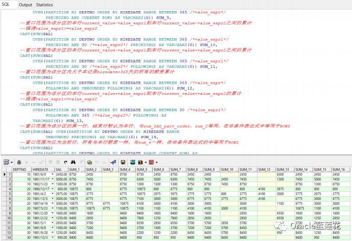The height and width of the screenshot is (241, 352).
Task: Click SUM_13 cell 5975
Action: coord(285,189)
